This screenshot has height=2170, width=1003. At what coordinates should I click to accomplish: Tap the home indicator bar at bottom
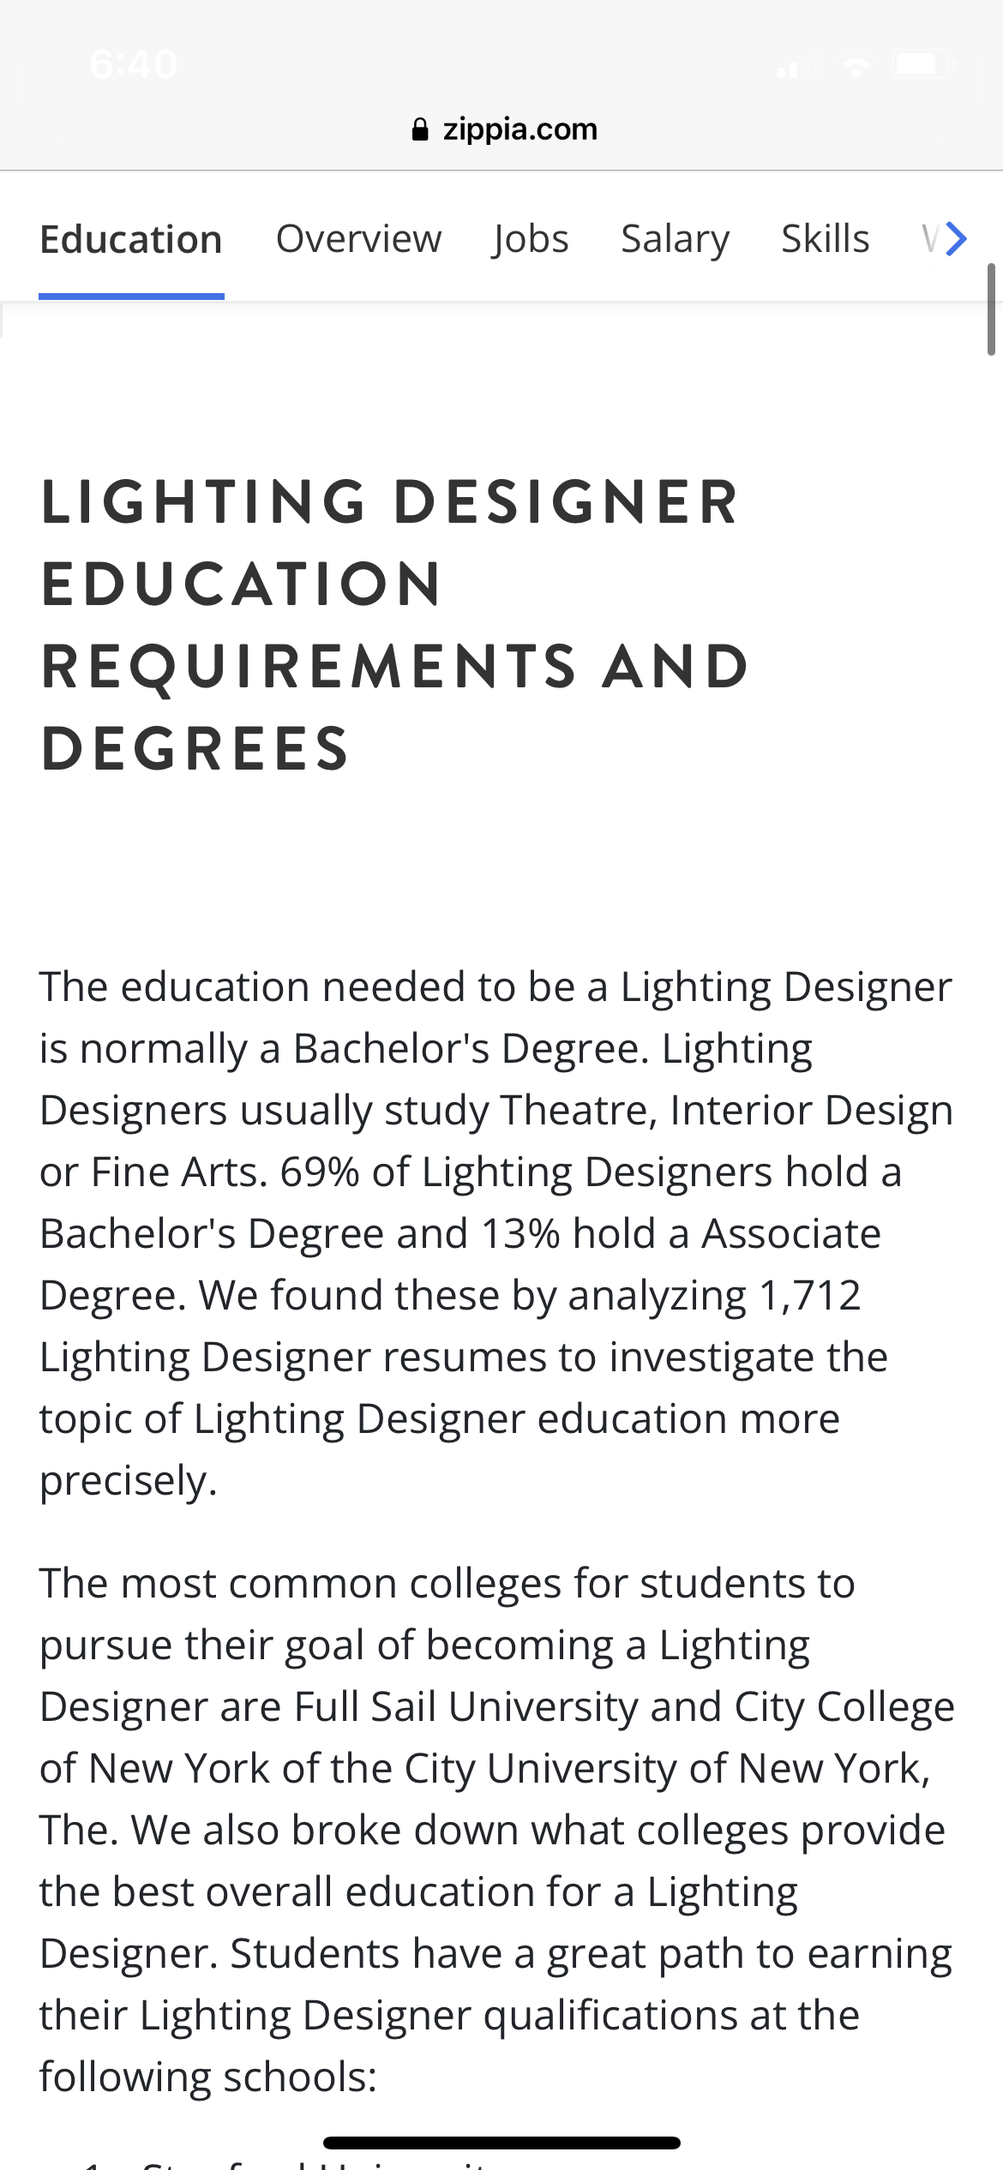pos(501,2143)
